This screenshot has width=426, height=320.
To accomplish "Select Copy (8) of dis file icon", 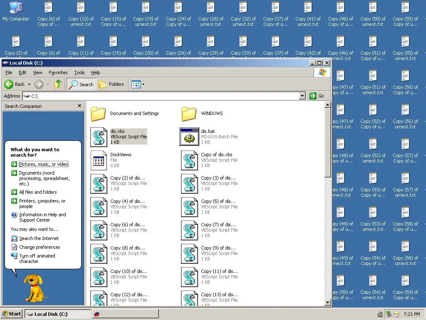I will pos(99,254).
